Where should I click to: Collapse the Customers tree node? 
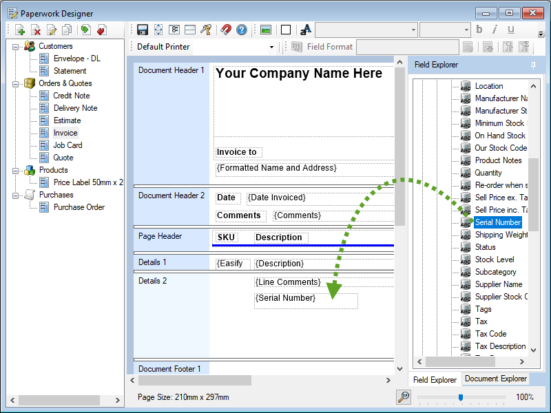pos(16,46)
